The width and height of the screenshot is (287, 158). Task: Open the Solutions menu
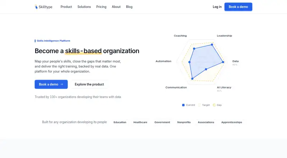coord(84,7)
